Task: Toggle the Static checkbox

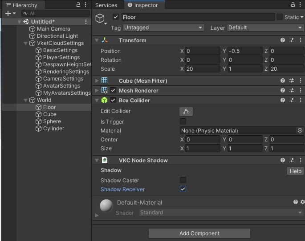Action: (280, 17)
